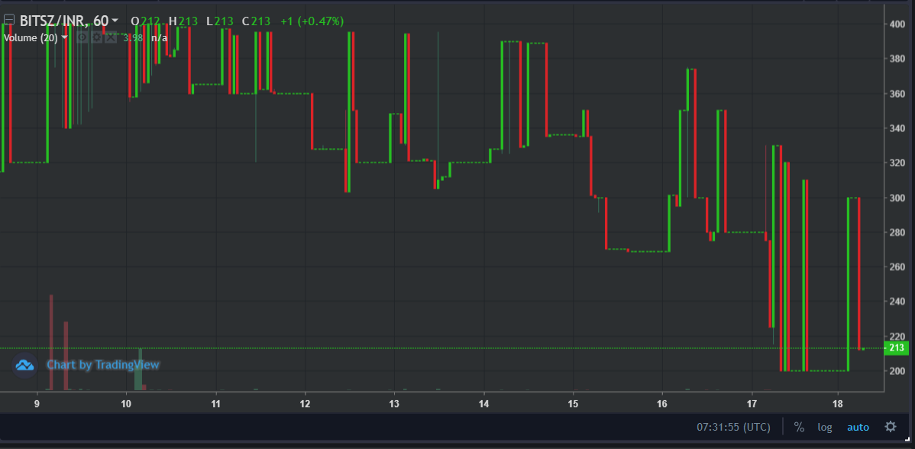The image size is (915, 449).
Task: Remove the Volume indicator with X icon
Action: [x=110, y=37]
